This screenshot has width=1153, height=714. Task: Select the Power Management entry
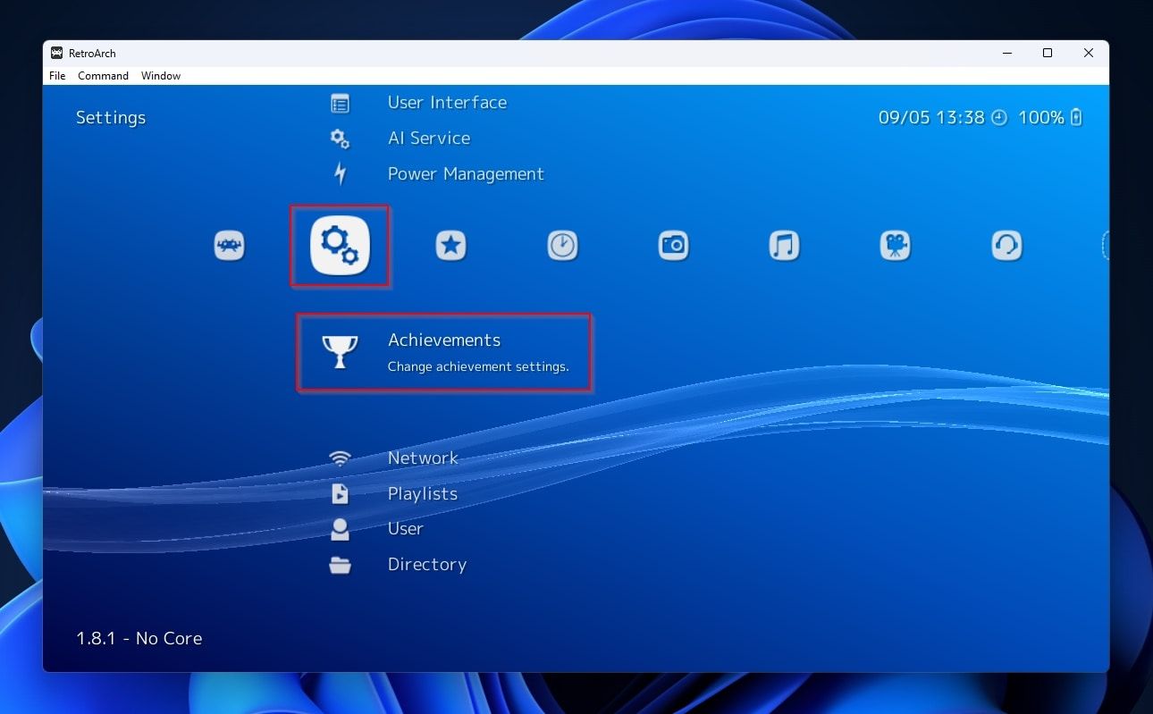[x=466, y=173]
